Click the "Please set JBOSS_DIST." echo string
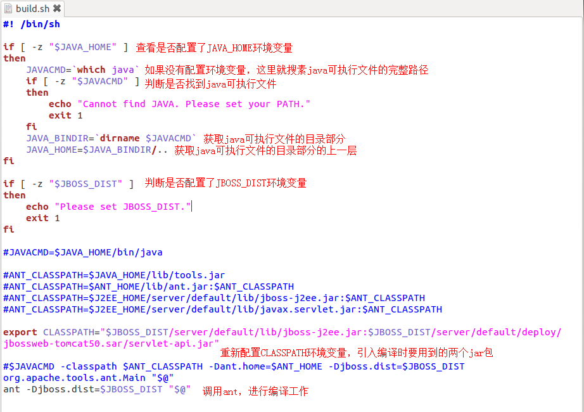 click(123, 207)
